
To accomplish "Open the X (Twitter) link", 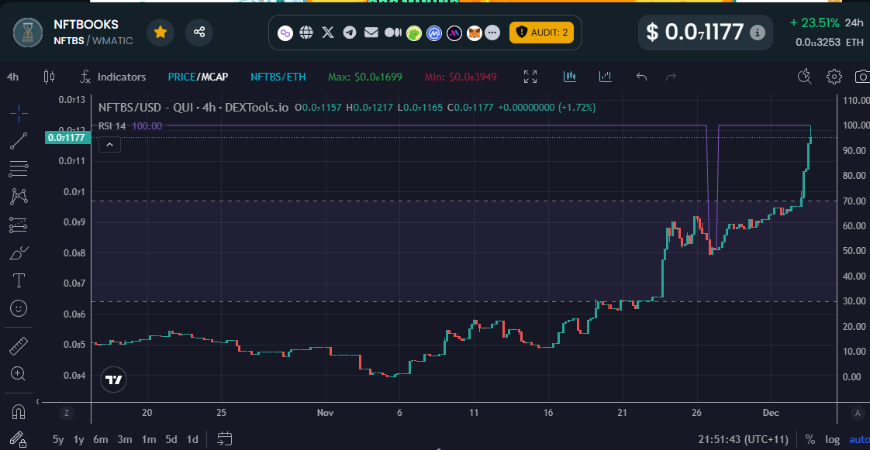I will point(328,33).
